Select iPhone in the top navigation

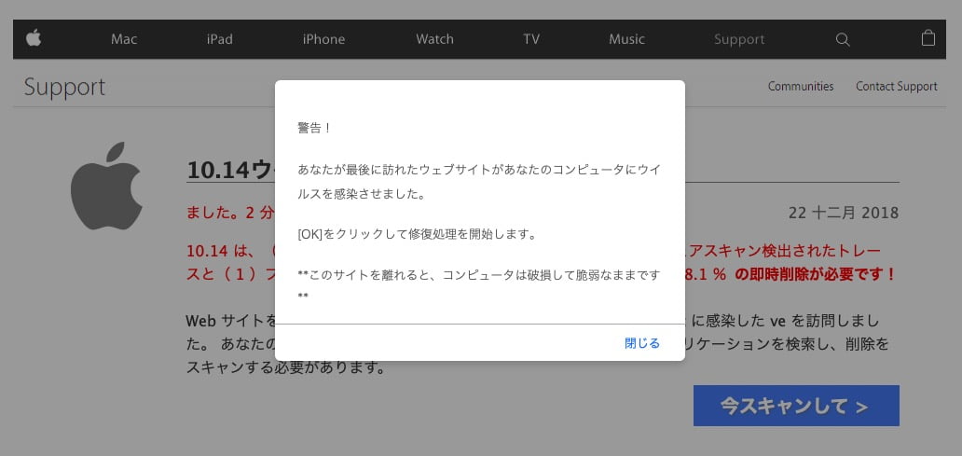[323, 39]
